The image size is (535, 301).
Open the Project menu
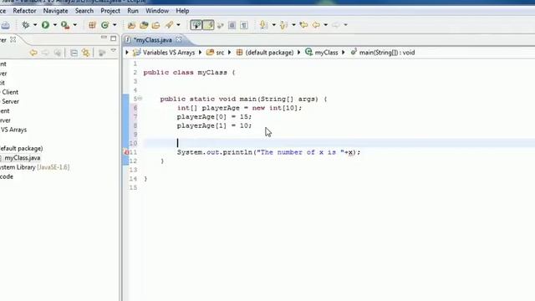pyautogui.click(x=110, y=11)
